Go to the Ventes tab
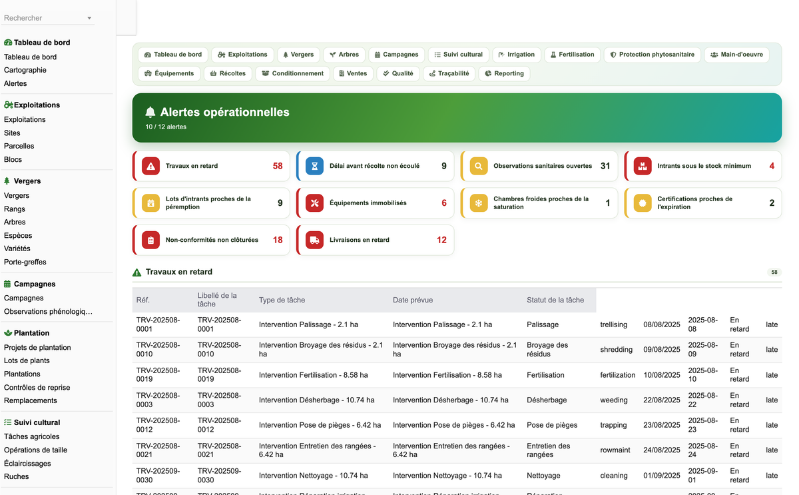Screen dimensions: 799x495 pos(353,73)
